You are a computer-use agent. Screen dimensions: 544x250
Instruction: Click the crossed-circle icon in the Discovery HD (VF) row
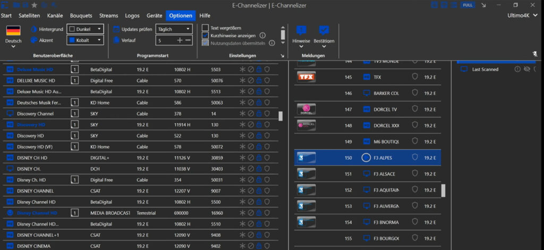(x=251, y=146)
